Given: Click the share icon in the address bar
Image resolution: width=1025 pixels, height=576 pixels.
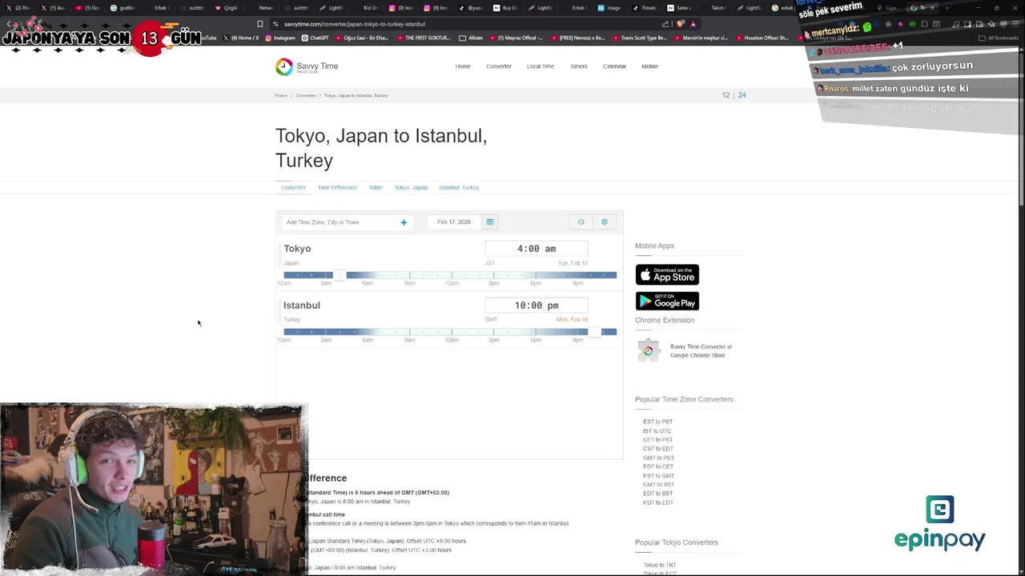Looking at the screenshot, I should (x=665, y=24).
